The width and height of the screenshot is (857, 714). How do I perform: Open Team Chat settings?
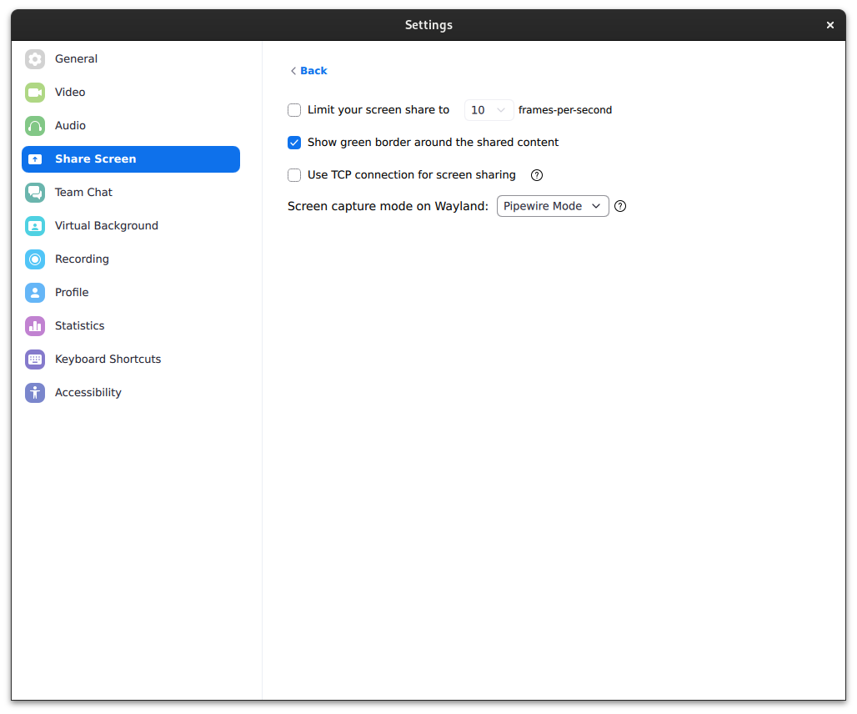[x=35, y=193]
